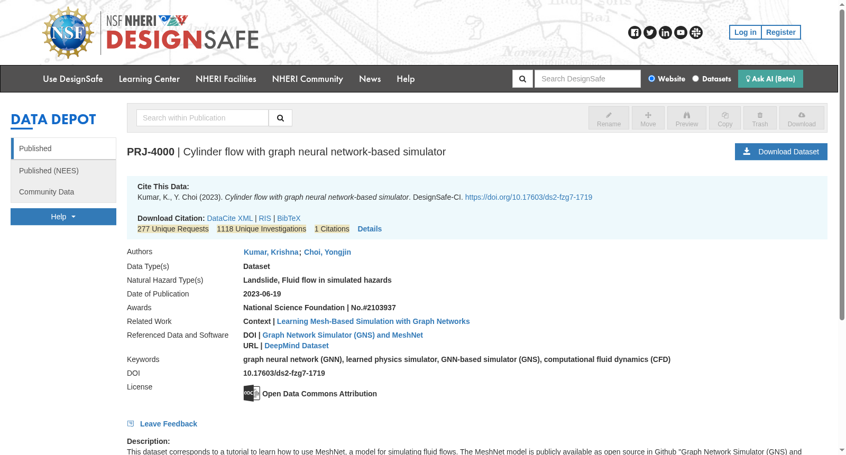Image resolution: width=846 pixels, height=455 pixels.
Task: Open the Use DesignSafe menu
Action: 73,79
